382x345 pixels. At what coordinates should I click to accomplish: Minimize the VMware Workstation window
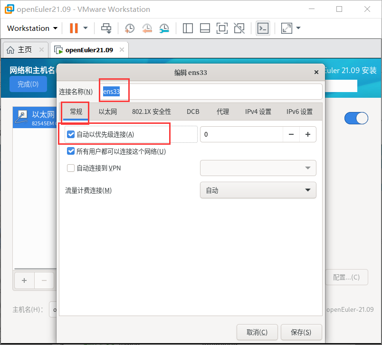point(312,9)
